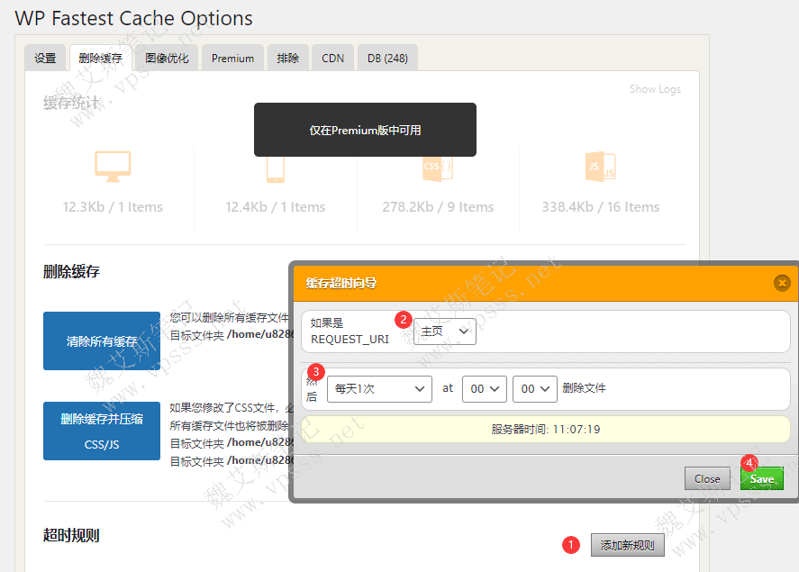Open the 设置 tab
This screenshot has width=799, height=572.
pos(45,58)
